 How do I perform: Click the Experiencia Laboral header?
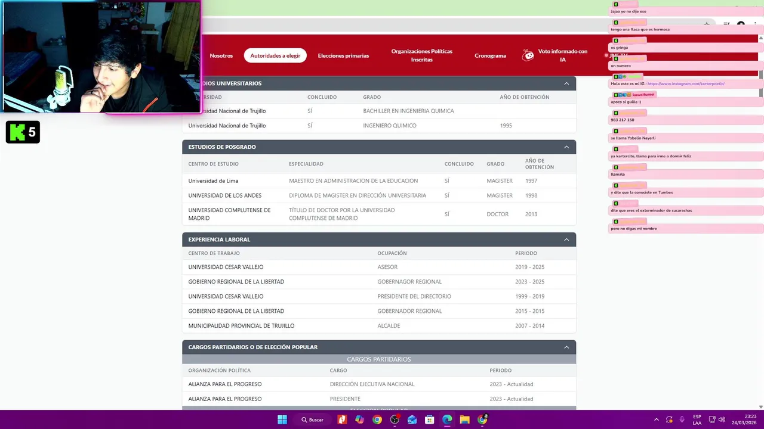[379, 240]
